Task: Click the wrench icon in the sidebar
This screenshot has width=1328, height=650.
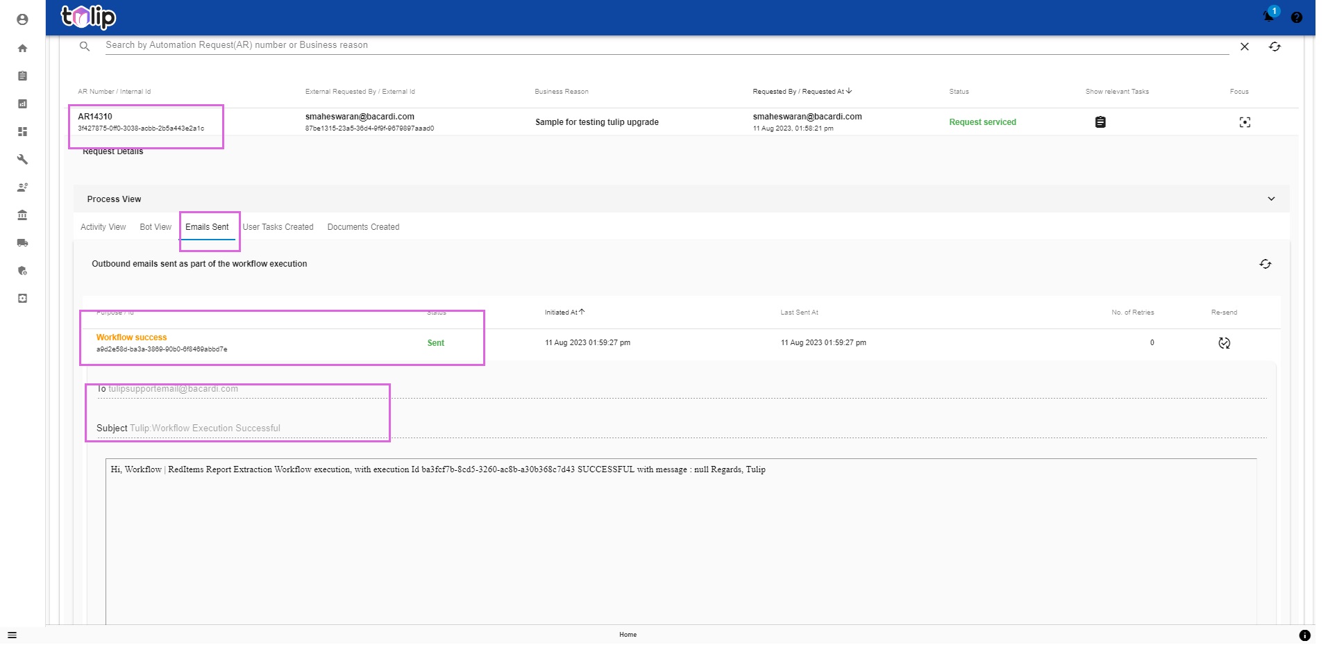Action: 22,159
